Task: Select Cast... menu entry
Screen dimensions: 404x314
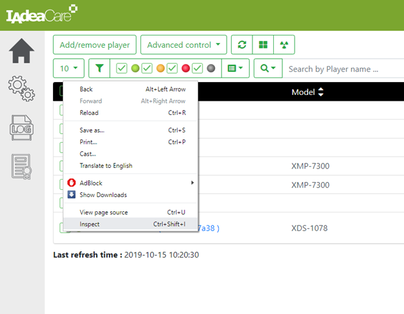Action: 131,154
